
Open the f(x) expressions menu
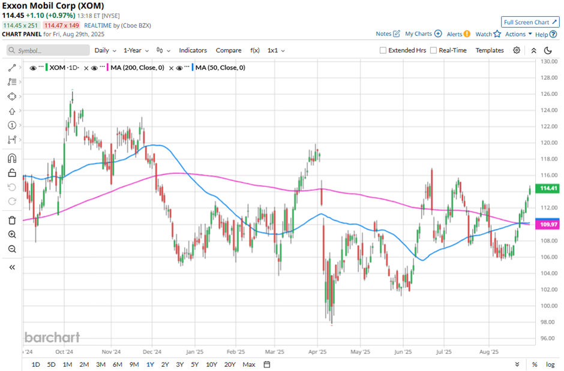tap(255, 50)
